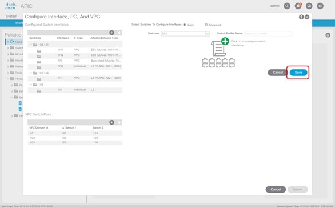This screenshot has width=335, height=208.
Task: Expand the Phys folder in Policies tree
Action: tap(7, 79)
